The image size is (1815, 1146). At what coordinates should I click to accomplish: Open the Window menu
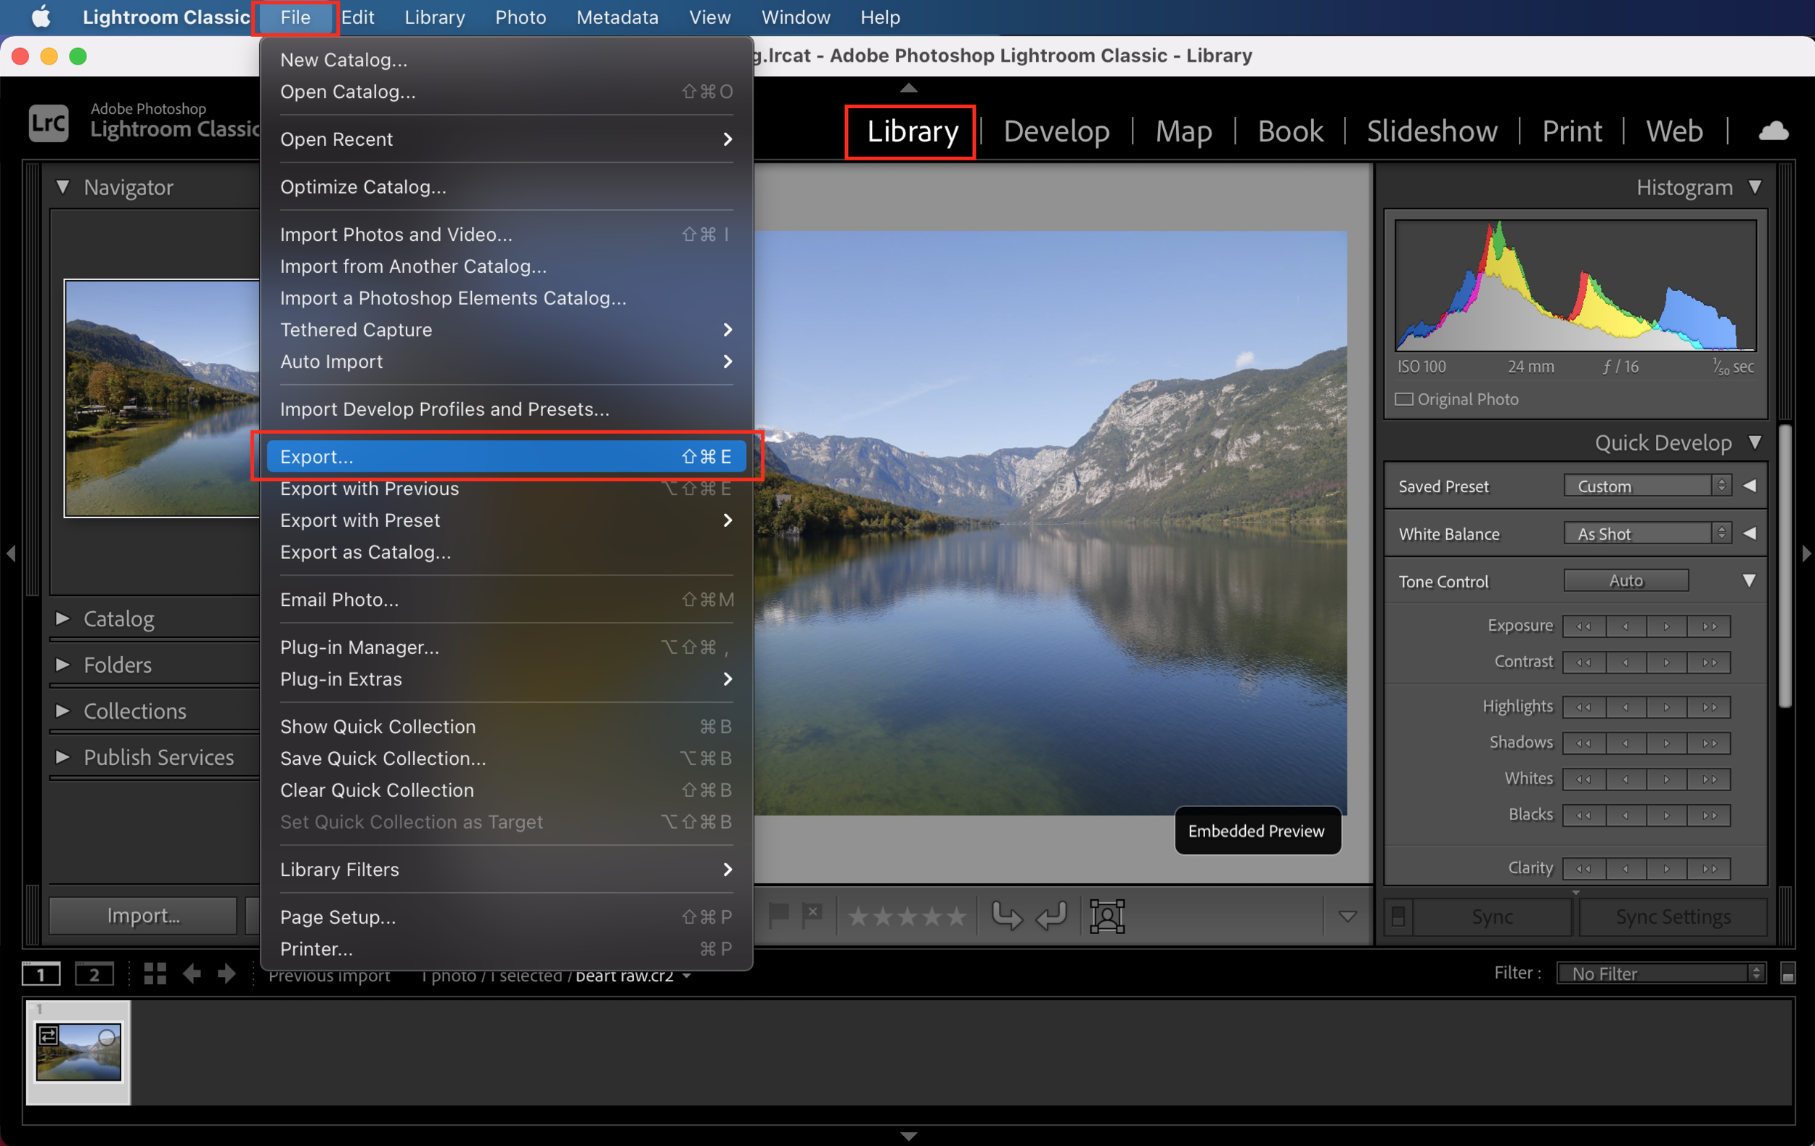point(795,17)
